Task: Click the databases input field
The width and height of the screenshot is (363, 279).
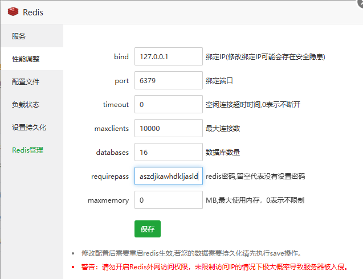Action: pyautogui.click(x=169, y=152)
